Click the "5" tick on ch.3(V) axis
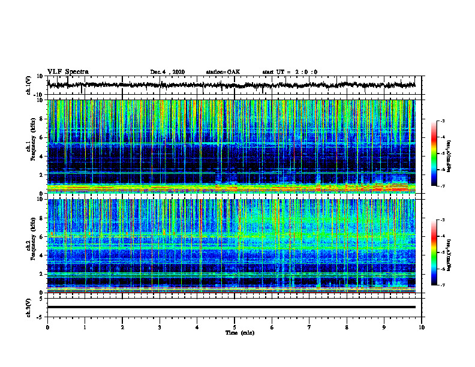This screenshot has height=367, width=475. click(x=41, y=299)
